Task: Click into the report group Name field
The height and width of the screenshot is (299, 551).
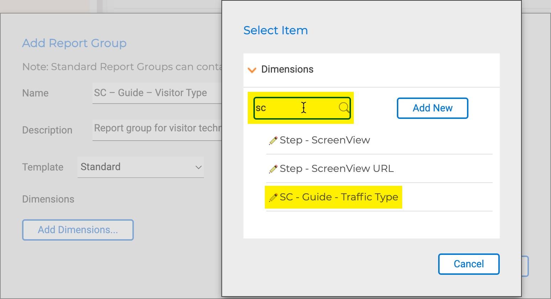Action: tap(157, 93)
